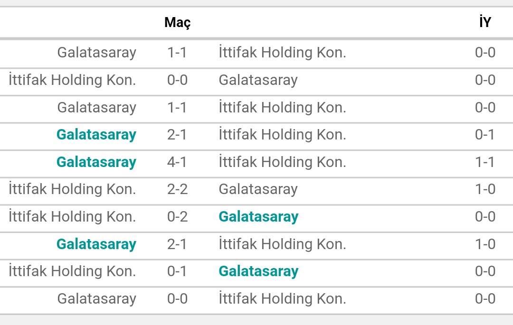Open Galatasaray as away team in the second row

click(x=258, y=80)
